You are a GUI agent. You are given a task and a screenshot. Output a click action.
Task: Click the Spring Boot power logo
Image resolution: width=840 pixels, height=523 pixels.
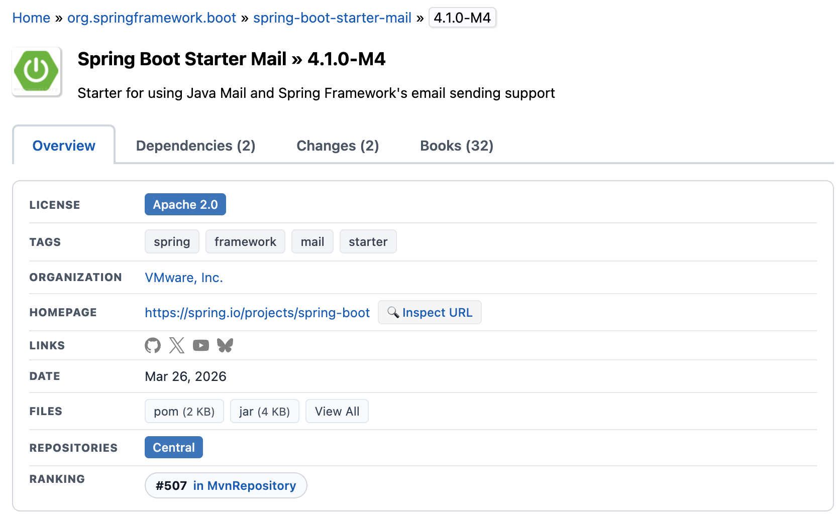click(x=37, y=71)
